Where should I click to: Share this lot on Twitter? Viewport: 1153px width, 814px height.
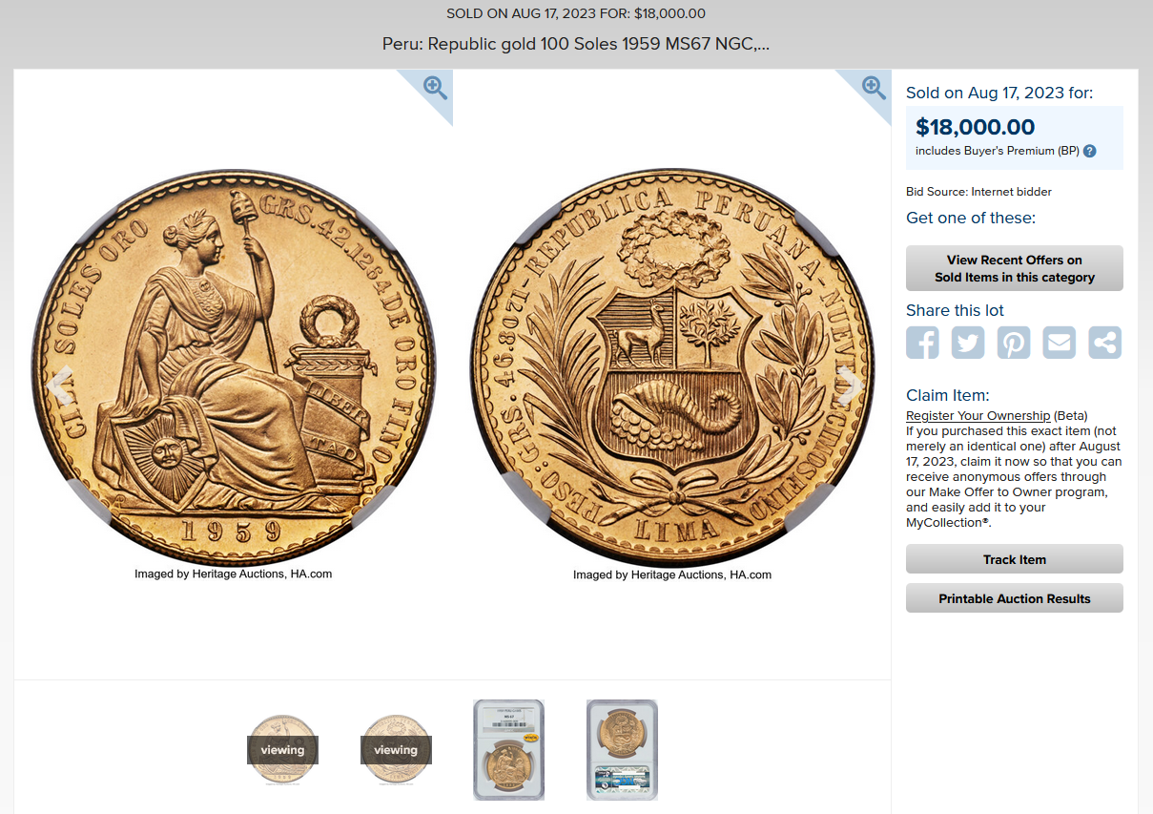(968, 343)
